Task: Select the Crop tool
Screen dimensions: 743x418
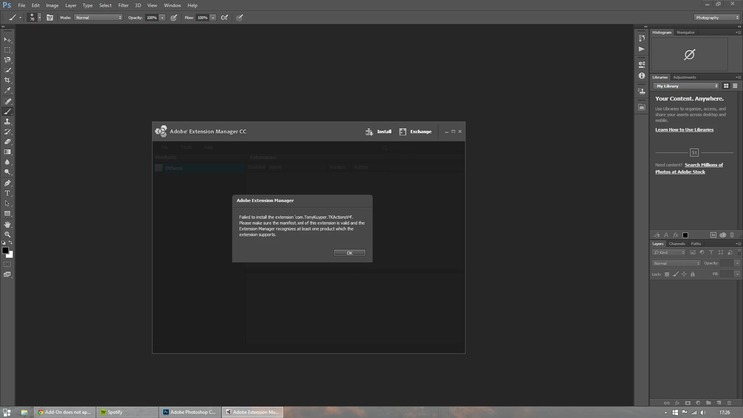Action: click(7, 80)
